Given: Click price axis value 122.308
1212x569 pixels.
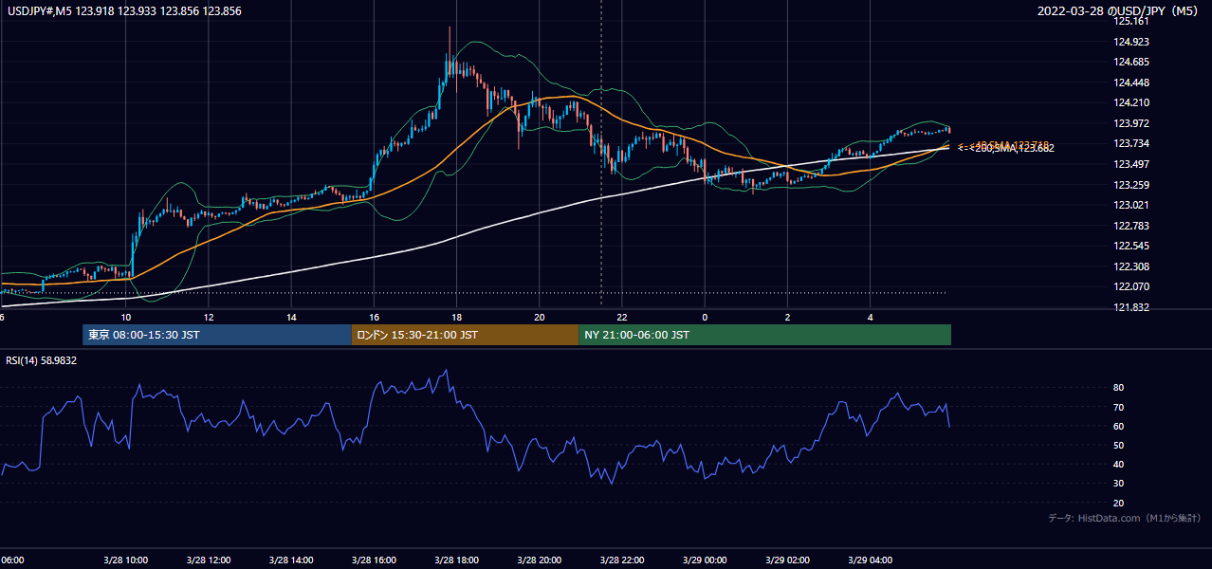Looking at the screenshot, I should click(x=1132, y=267).
